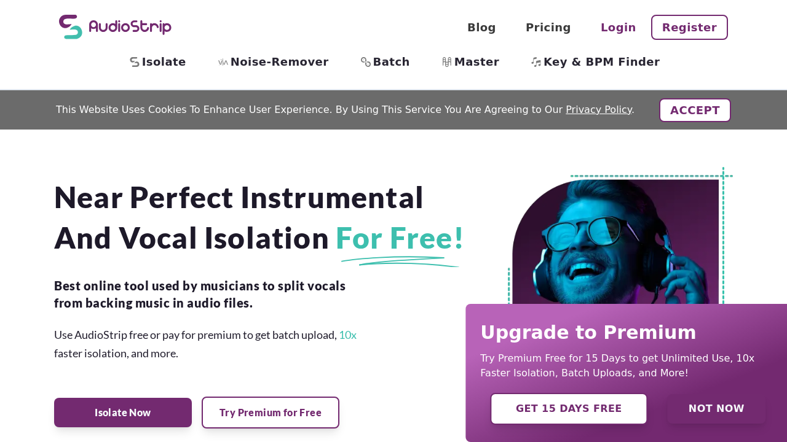Click the Key & BPM Finder music icon
This screenshot has width=787, height=442.
[x=536, y=62]
